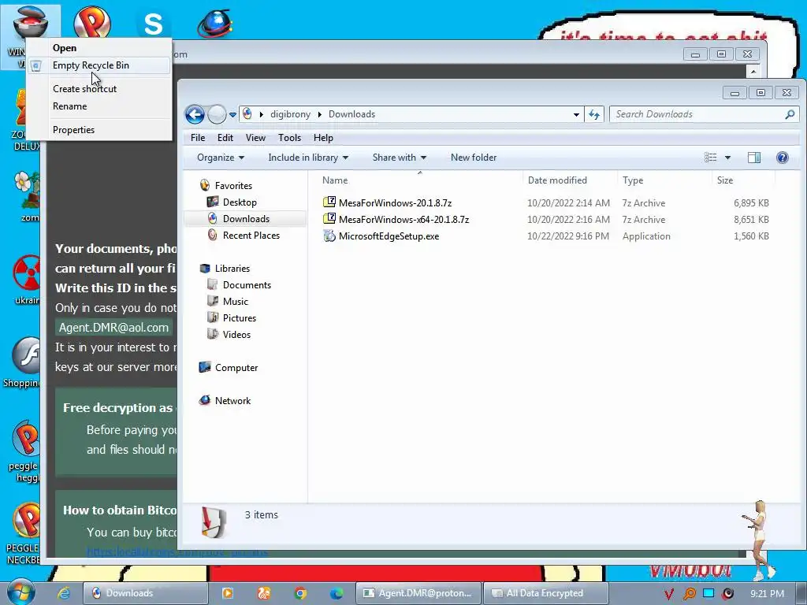
Task: Open media player taskbar icon
Action: 227,593
